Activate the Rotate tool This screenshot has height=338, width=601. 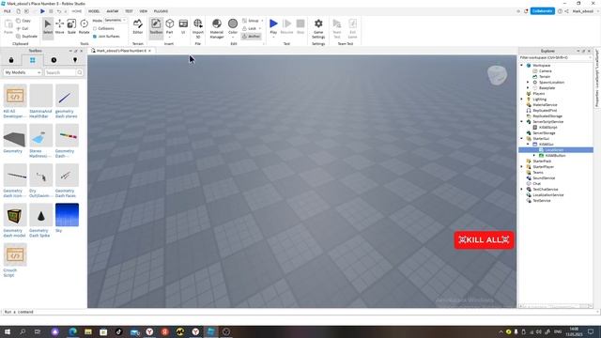(84, 27)
